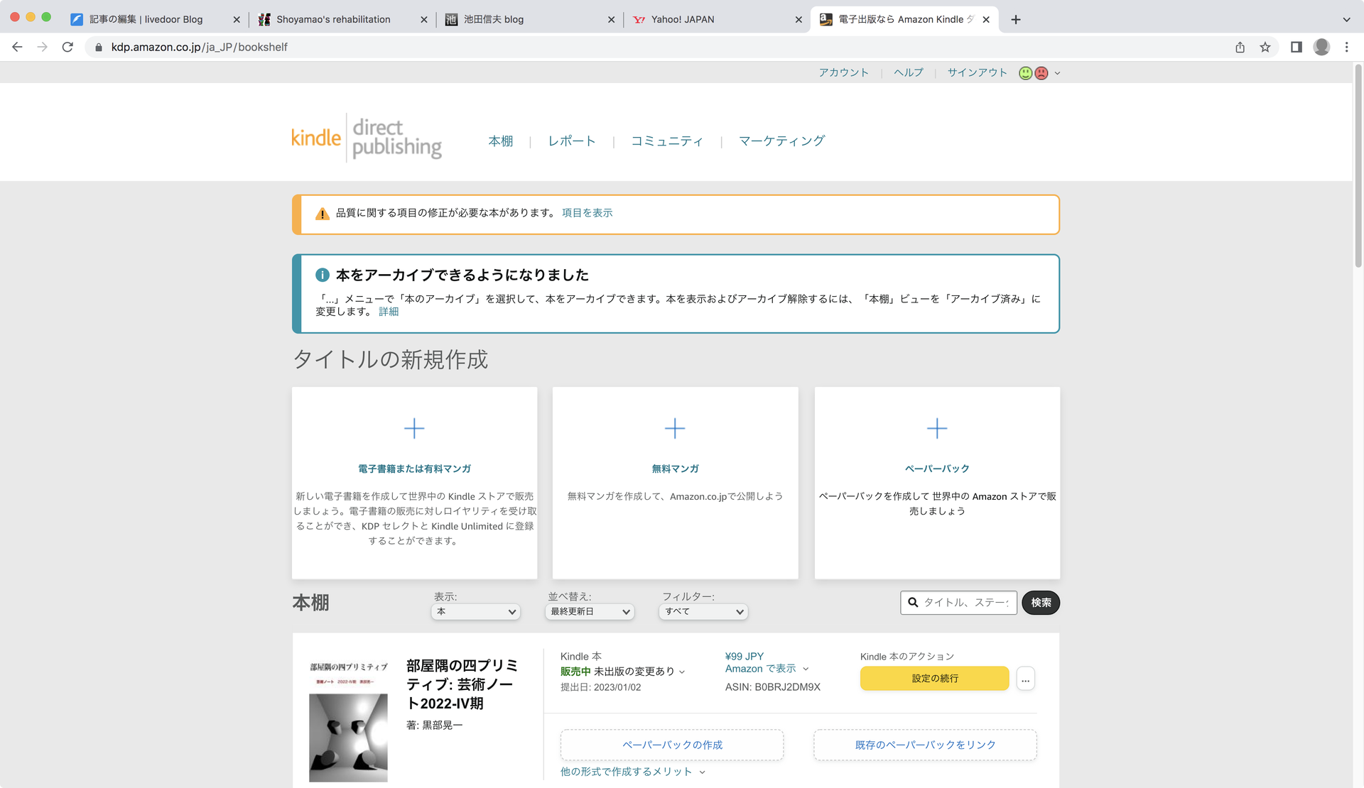This screenshot has height=788, width=1364.
Task: Click the plus icon for 電子書籍または有料マンガ
Action: pyautogui.click(x=414, y=428)
